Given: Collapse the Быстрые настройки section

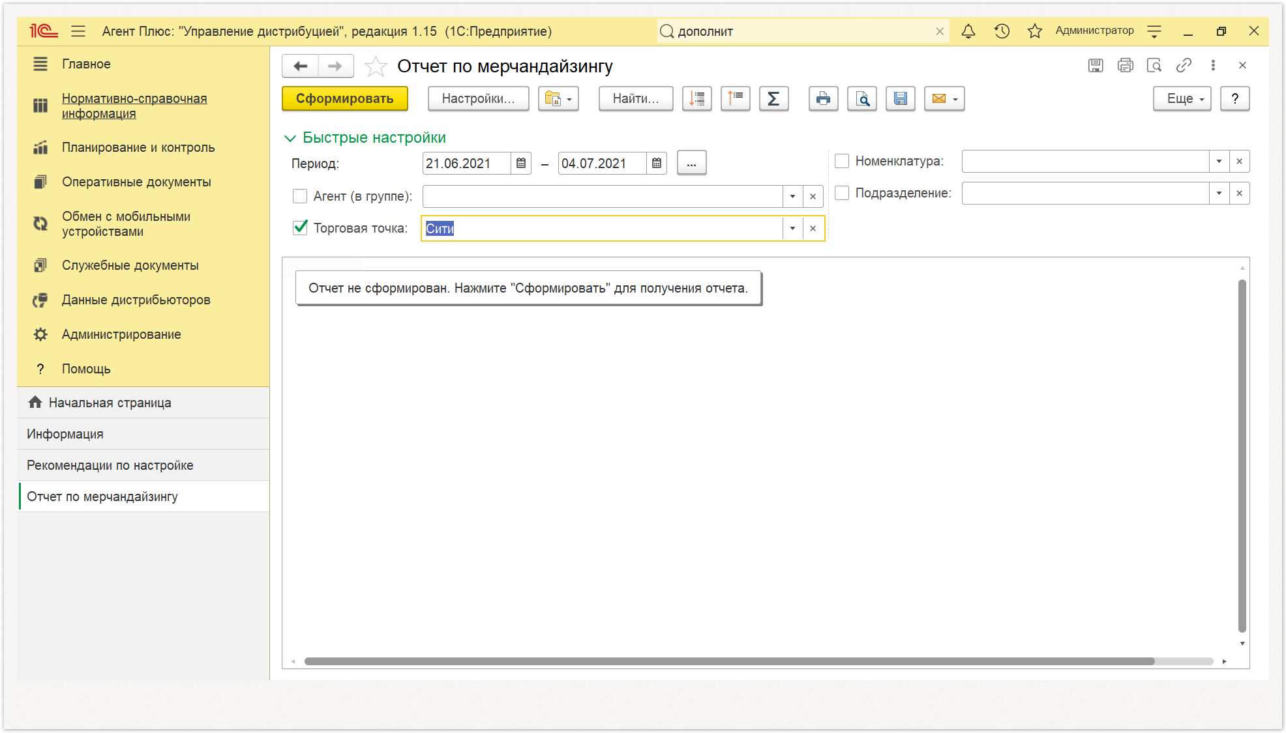Looking at the screenshot, I should click(290, 138).
